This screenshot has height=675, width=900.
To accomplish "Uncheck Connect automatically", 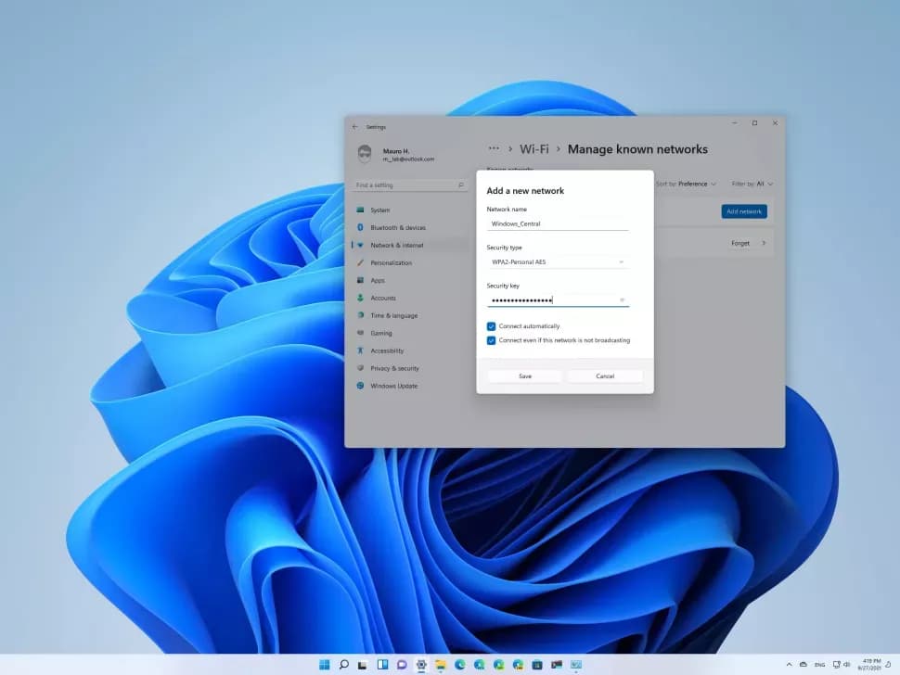I will [492, 326].
